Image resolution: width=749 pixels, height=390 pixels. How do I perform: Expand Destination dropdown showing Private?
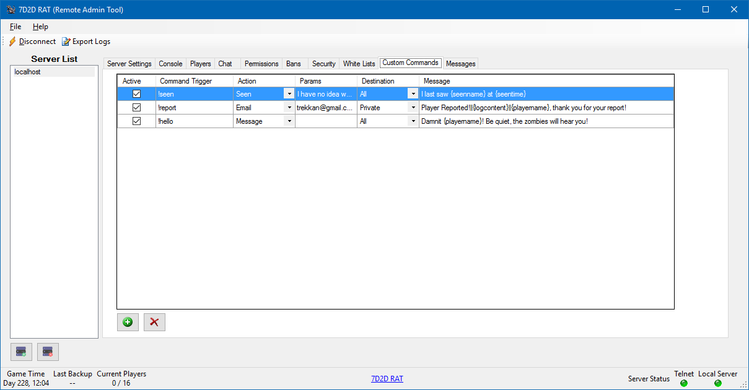pos(413,108)
